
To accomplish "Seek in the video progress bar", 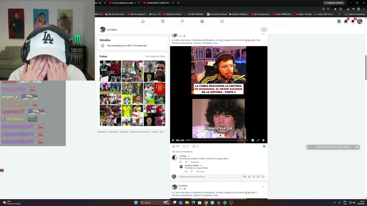I will 217,140.
